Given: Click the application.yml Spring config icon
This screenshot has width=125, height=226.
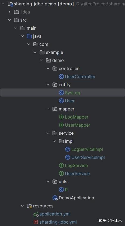Looking at the screenshot, I should (x=36, y=214).
